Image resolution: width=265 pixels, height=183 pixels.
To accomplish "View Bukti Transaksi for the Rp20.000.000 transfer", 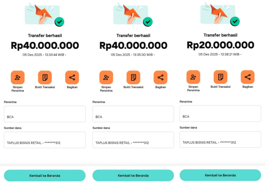I will tap(220, 77).
